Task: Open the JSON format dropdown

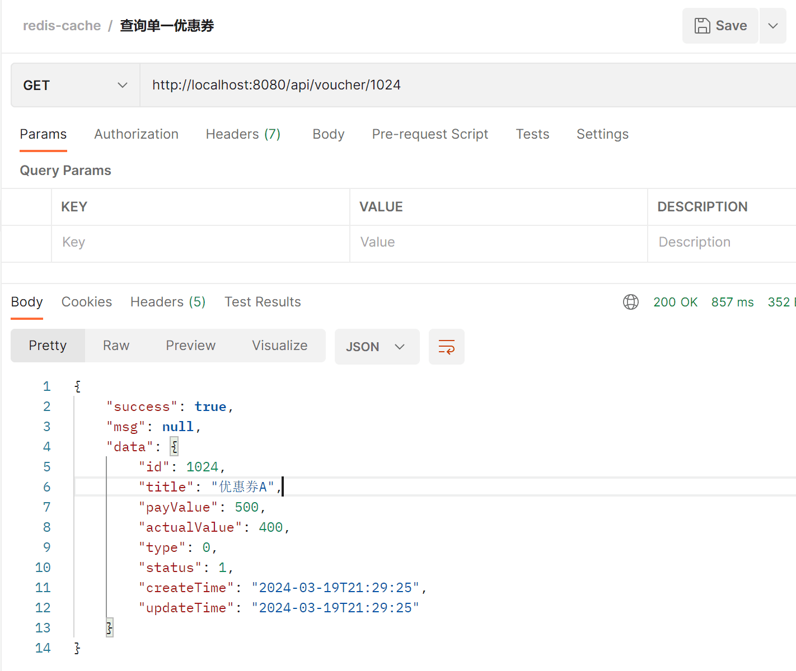Action: tap(377, 347)
